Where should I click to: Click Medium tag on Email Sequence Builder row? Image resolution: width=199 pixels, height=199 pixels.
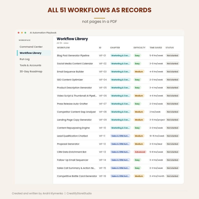[x=139, y=72]
